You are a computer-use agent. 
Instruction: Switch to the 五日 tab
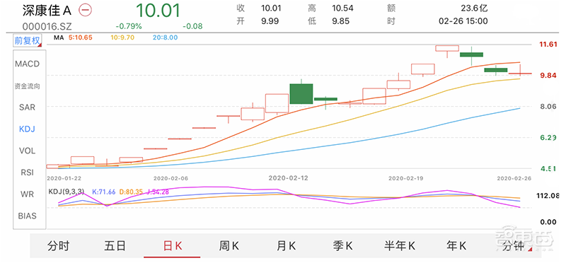tap(115, 246)
